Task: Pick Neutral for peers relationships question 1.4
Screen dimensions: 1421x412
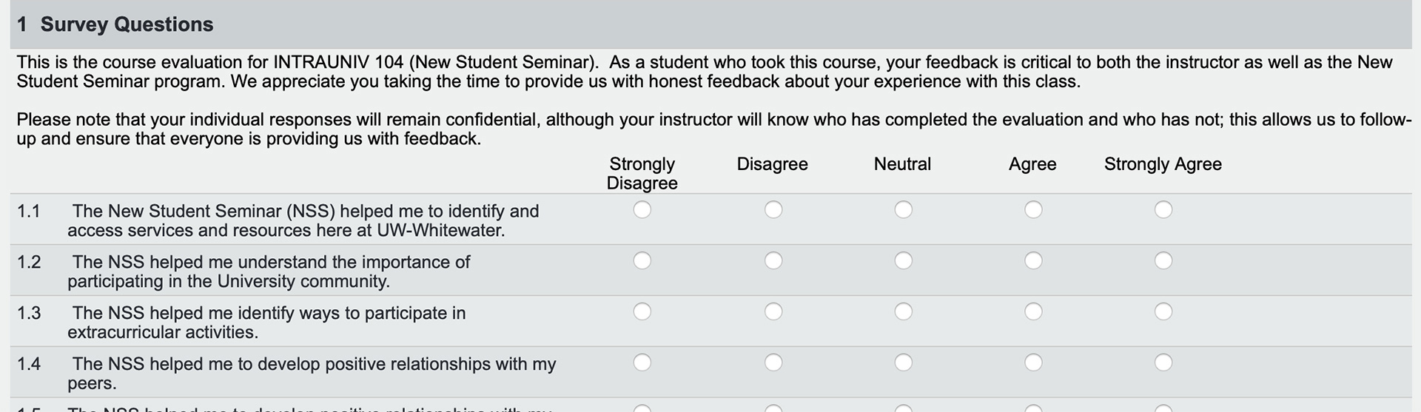Action: [x=904, y=362]
